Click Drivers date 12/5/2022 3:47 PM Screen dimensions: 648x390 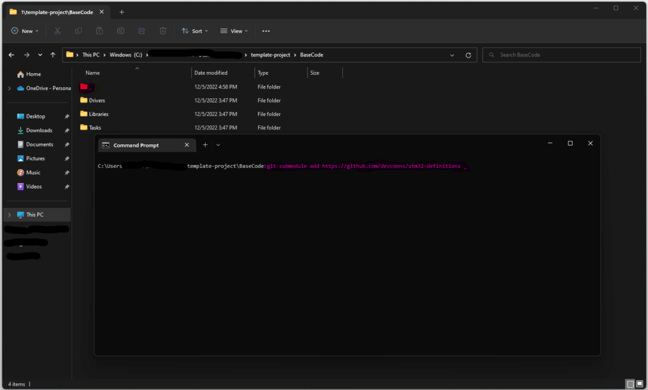216,101
